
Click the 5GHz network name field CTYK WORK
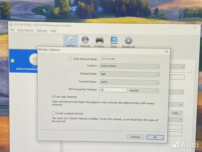(130, 59)
